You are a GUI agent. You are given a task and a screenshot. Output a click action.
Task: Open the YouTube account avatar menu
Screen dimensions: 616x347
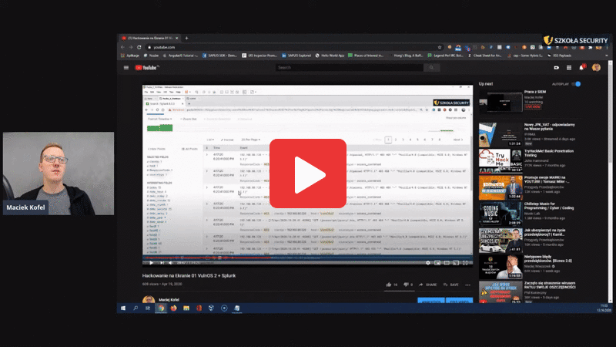pyautogui.click(x=597, y=68)
